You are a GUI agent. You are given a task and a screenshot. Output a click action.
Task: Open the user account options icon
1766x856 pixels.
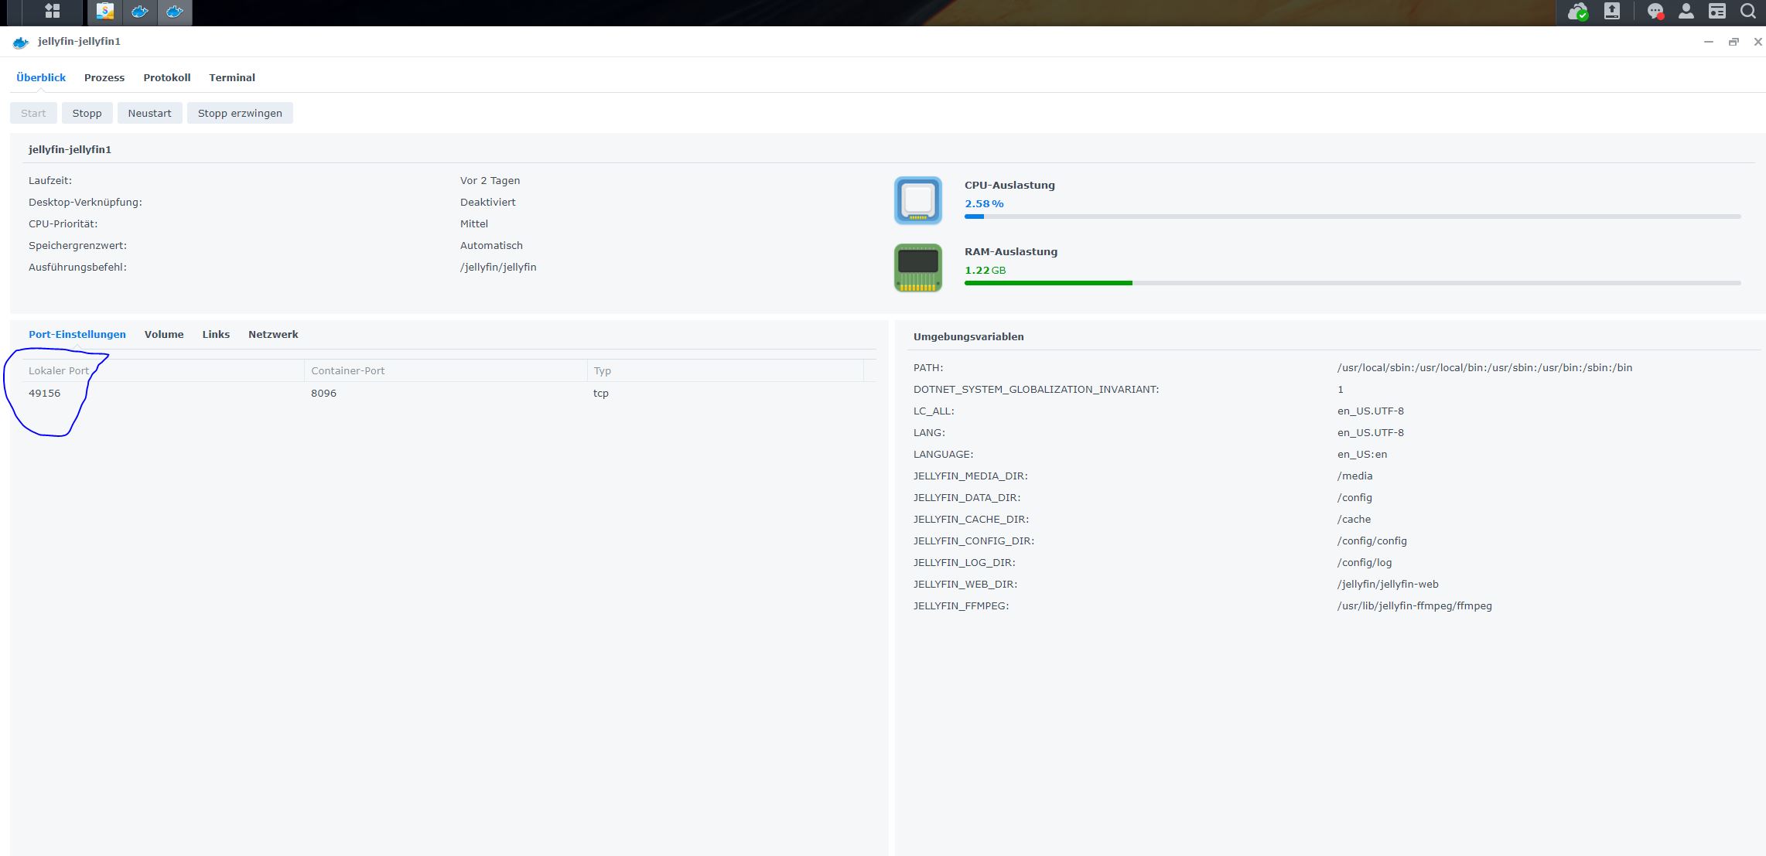(1686, 11)
